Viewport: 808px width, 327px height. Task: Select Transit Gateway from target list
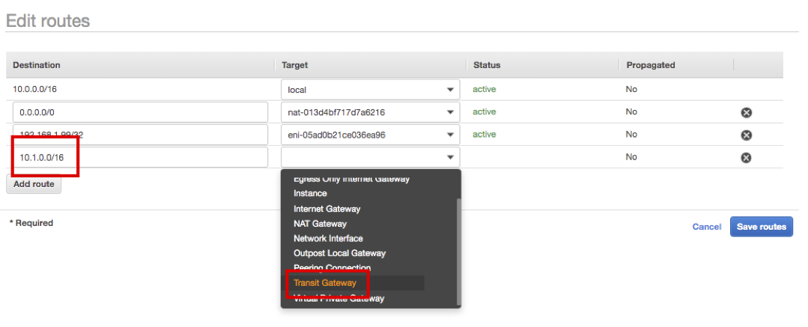(x=325, y=283)
